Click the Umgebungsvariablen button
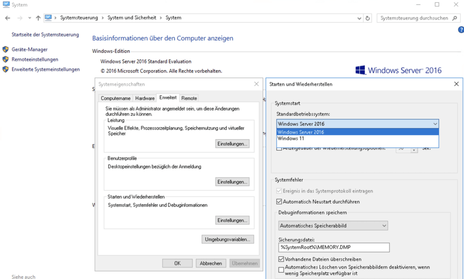The width and height of the screenshot is (464, 279). pos(227,239)
